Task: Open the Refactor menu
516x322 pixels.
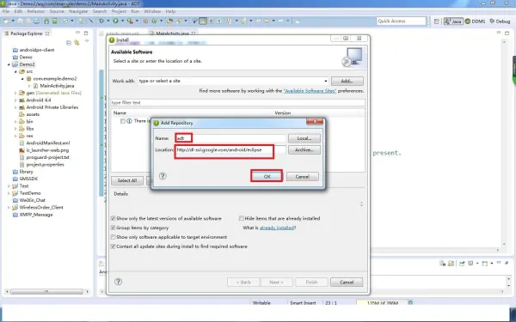Action: coord(36,11)
